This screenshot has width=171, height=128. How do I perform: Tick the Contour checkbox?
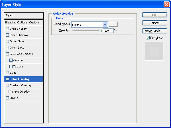(11, 60)
